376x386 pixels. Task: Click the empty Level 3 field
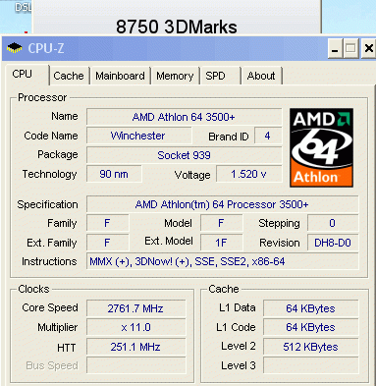tap(311, 365)
